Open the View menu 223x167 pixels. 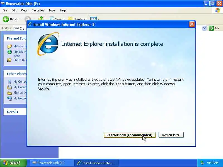tap(24, 10)
